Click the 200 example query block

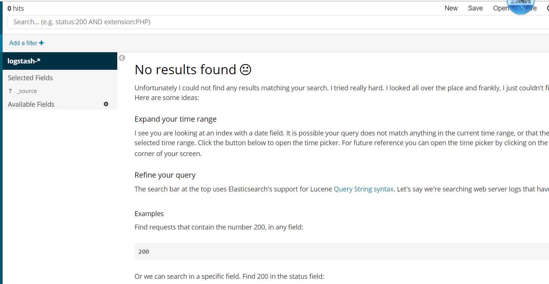342,252
